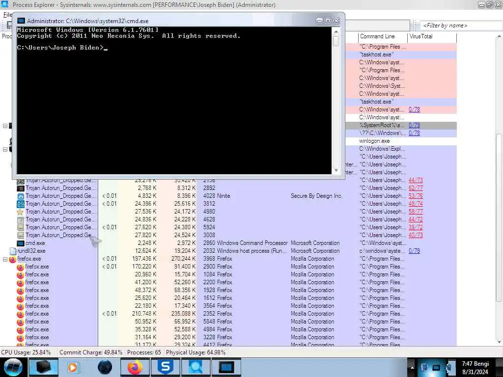Viewport: 503px width, 377px height.
Task: Collapse the firefox.exe process tree
Action: point(5,259)
